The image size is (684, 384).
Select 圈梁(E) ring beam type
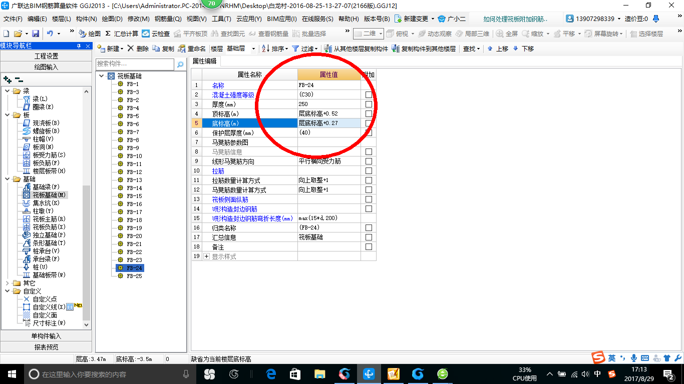coord(38,107)
